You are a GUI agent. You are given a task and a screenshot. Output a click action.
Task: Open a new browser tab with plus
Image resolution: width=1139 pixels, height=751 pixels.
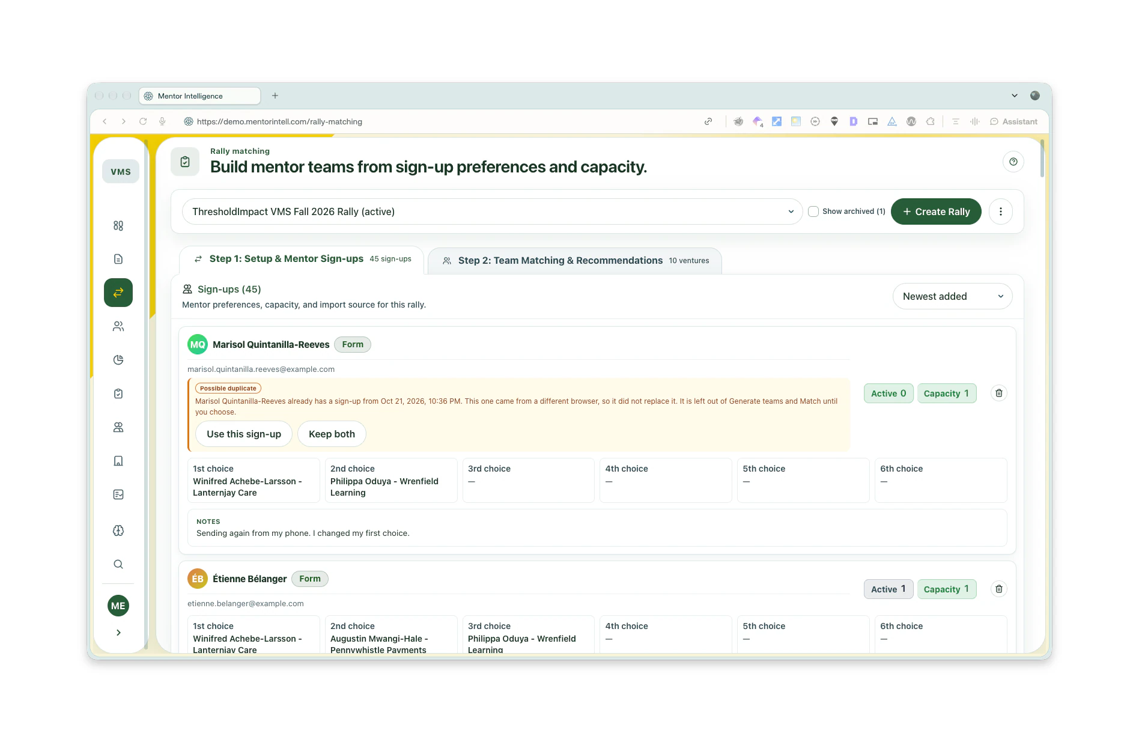[275, 96]
